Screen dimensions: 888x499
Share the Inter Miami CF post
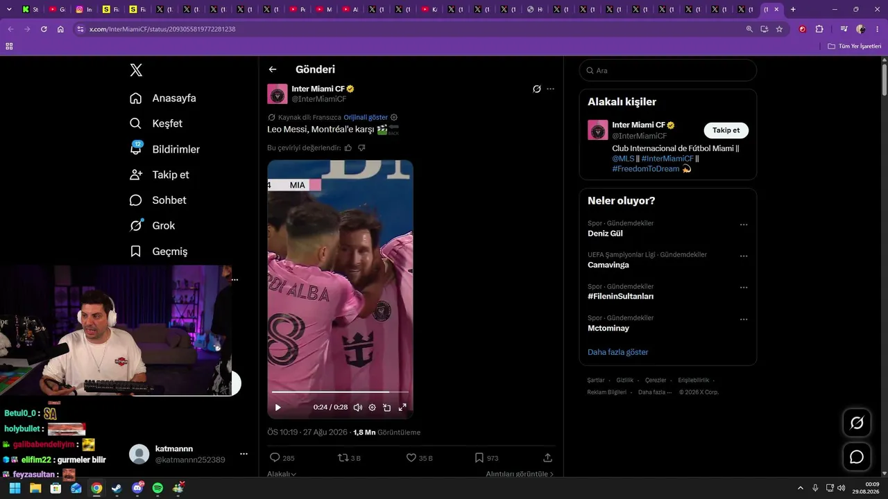[x=547, y=457]
